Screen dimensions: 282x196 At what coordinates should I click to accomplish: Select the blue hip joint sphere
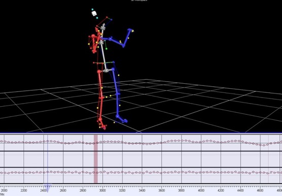[113, 69]
